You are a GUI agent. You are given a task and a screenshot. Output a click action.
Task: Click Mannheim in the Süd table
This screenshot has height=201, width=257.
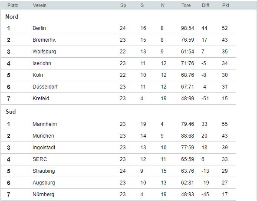pyautogui.click(x=45, y=124)
